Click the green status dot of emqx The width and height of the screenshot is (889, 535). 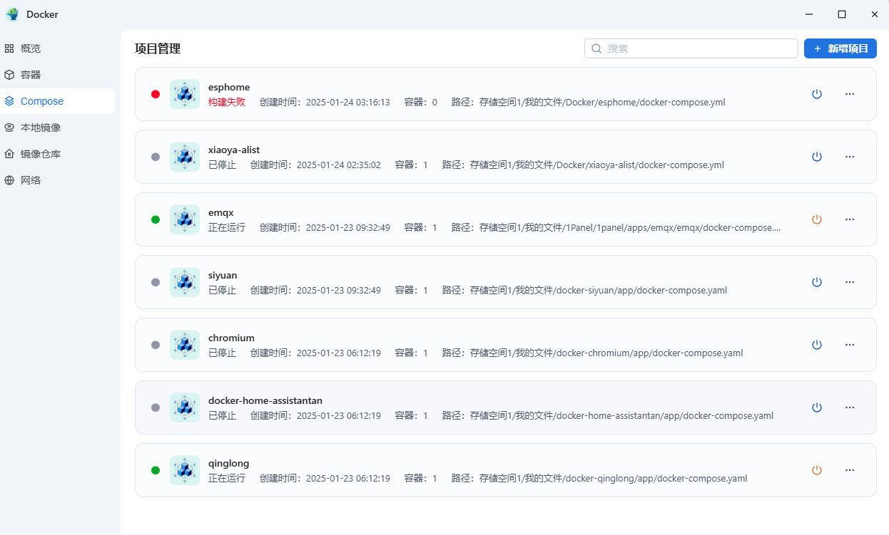coord(156,219)
